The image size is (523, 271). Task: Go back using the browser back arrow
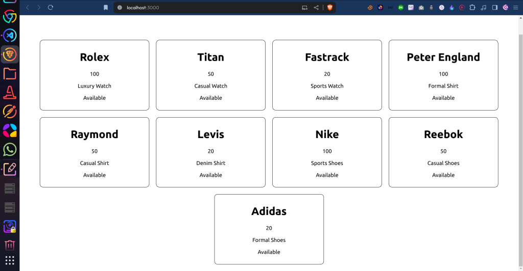pos(28,7)
